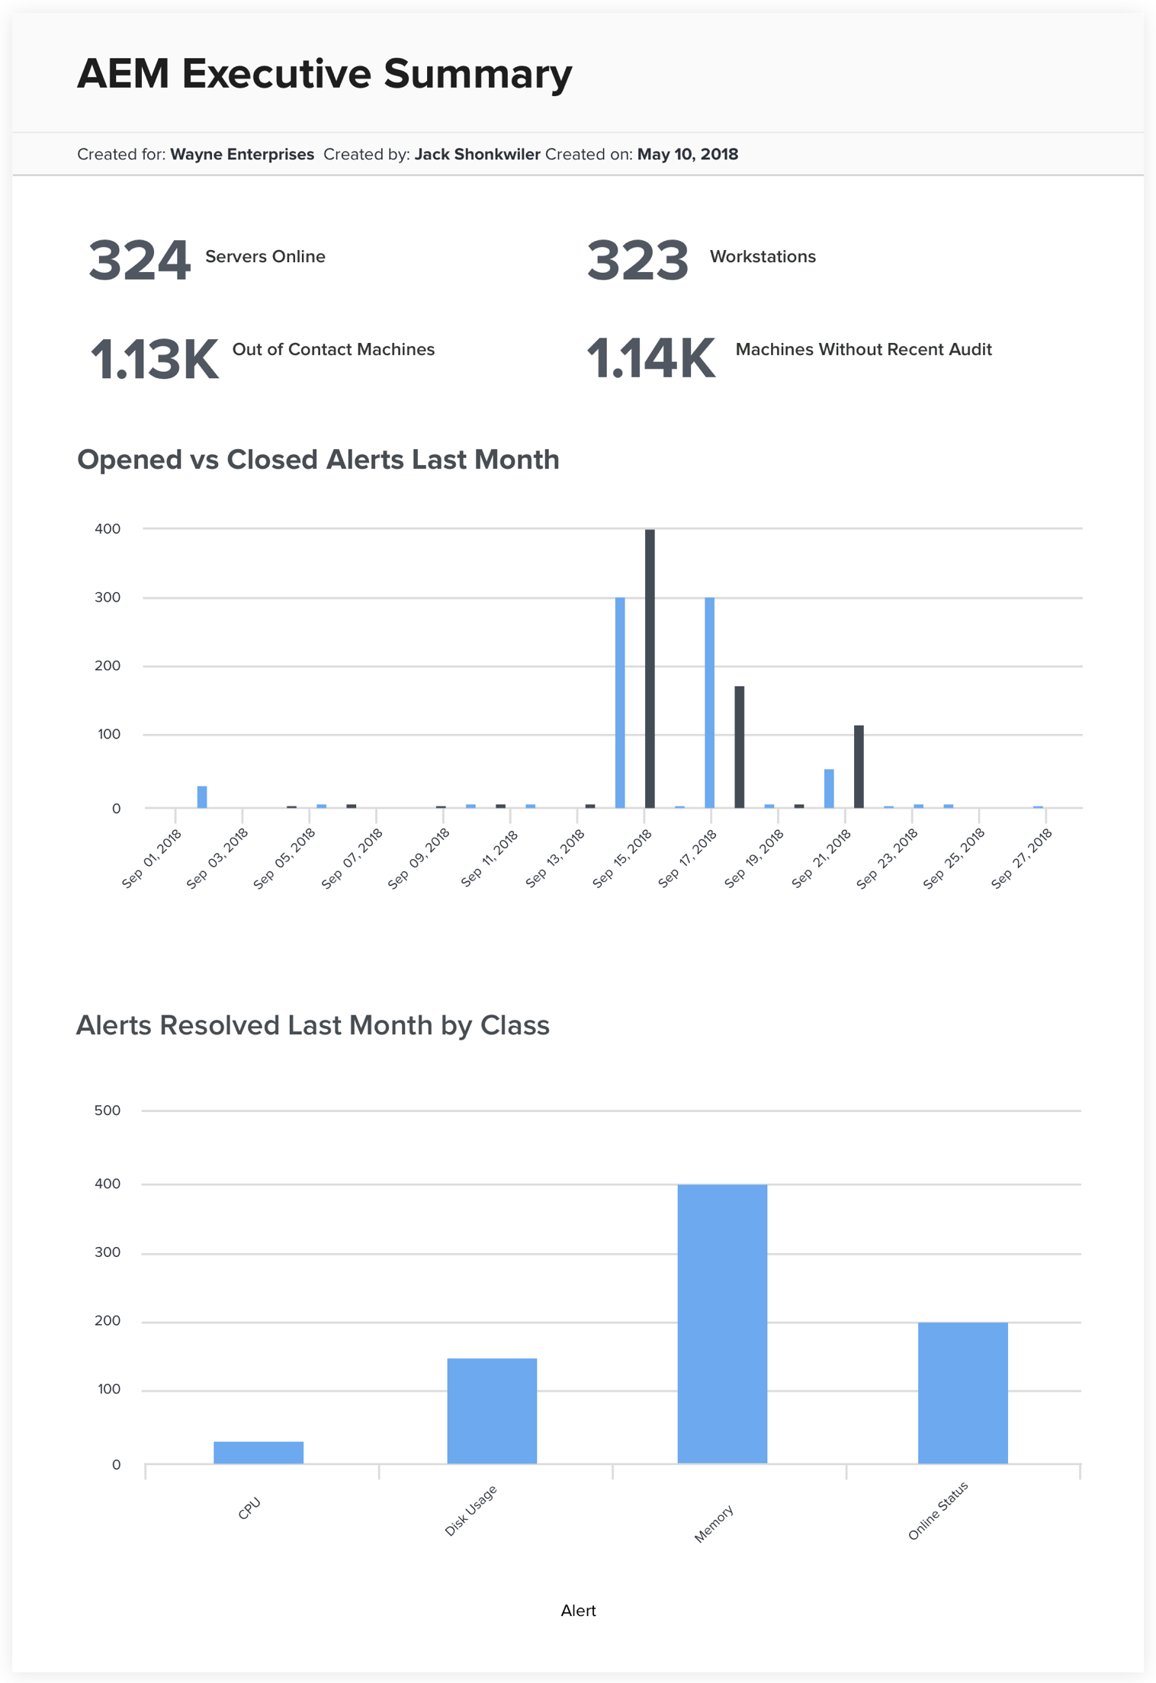The image size is (1156, 1683).
Task: Click the Alert x-axis title
Action: point(578,1611)
